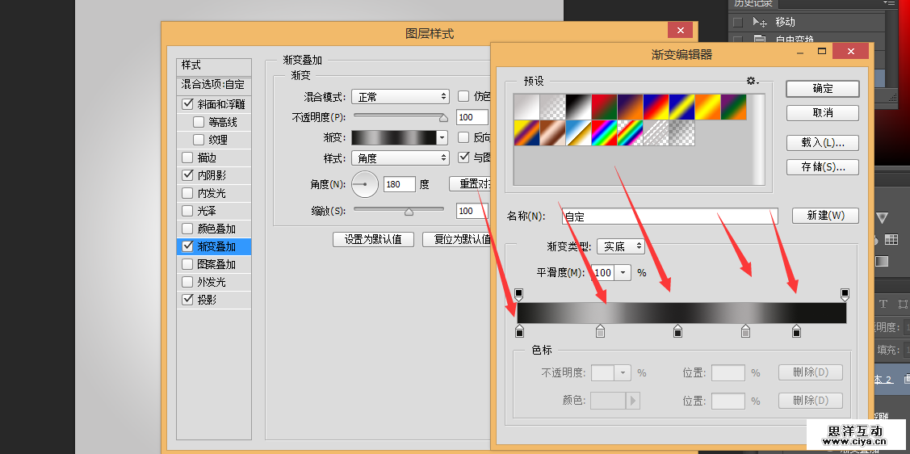Disable the 投影 drop shadow checkbox
Image resolution: width=910 pixels, height=454 pixels.
click(x=187, y=300)
